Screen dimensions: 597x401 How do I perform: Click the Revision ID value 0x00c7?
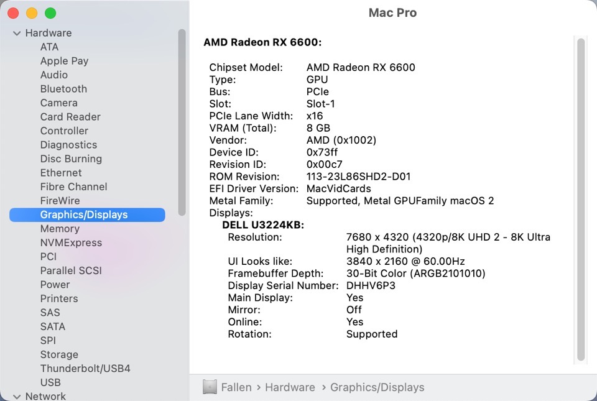[x=325, y=164]
